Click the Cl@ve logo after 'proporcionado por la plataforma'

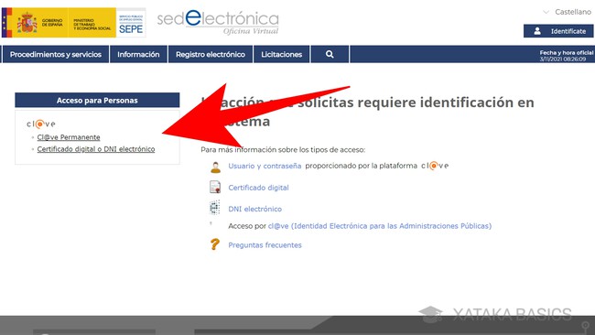coord(435,166)
